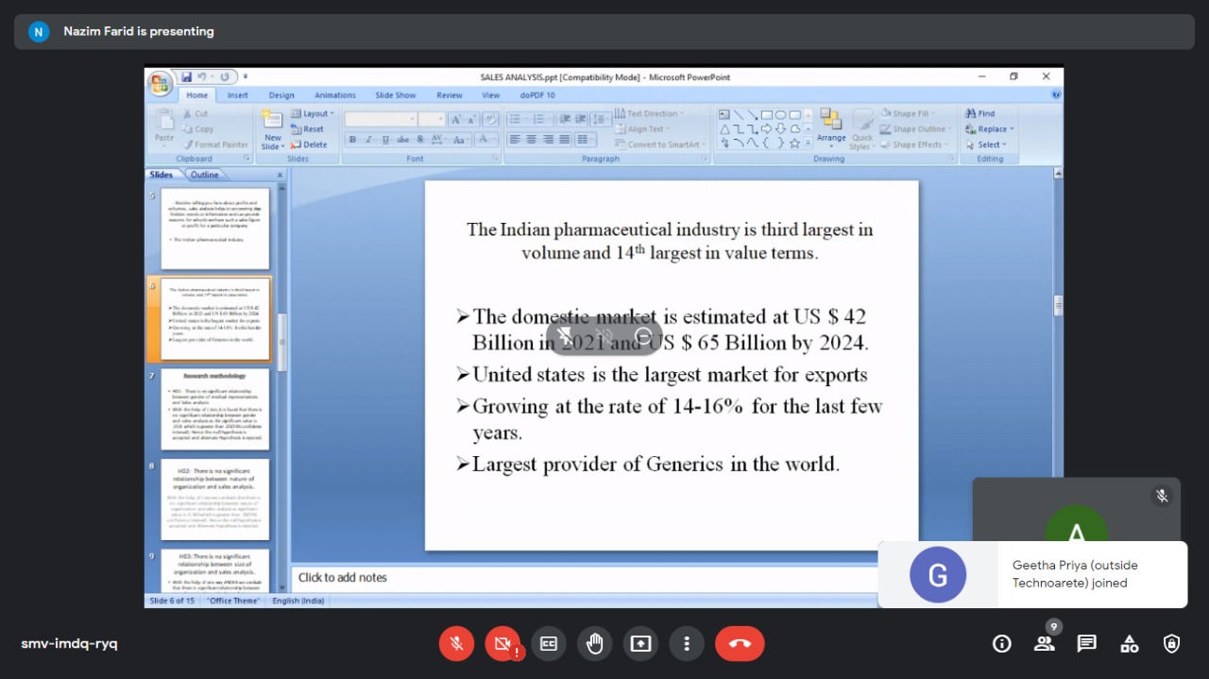Click the remove icon on presentation overlay
Screen dimensions: 1209x679
pyautogui.click(x=644, y=336)
